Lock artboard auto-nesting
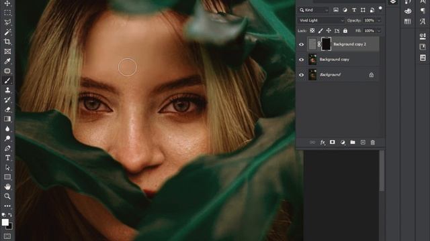 tap(337, 31)
